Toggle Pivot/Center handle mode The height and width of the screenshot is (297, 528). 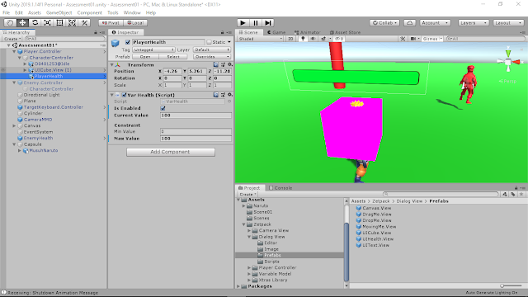pos(111,22)
